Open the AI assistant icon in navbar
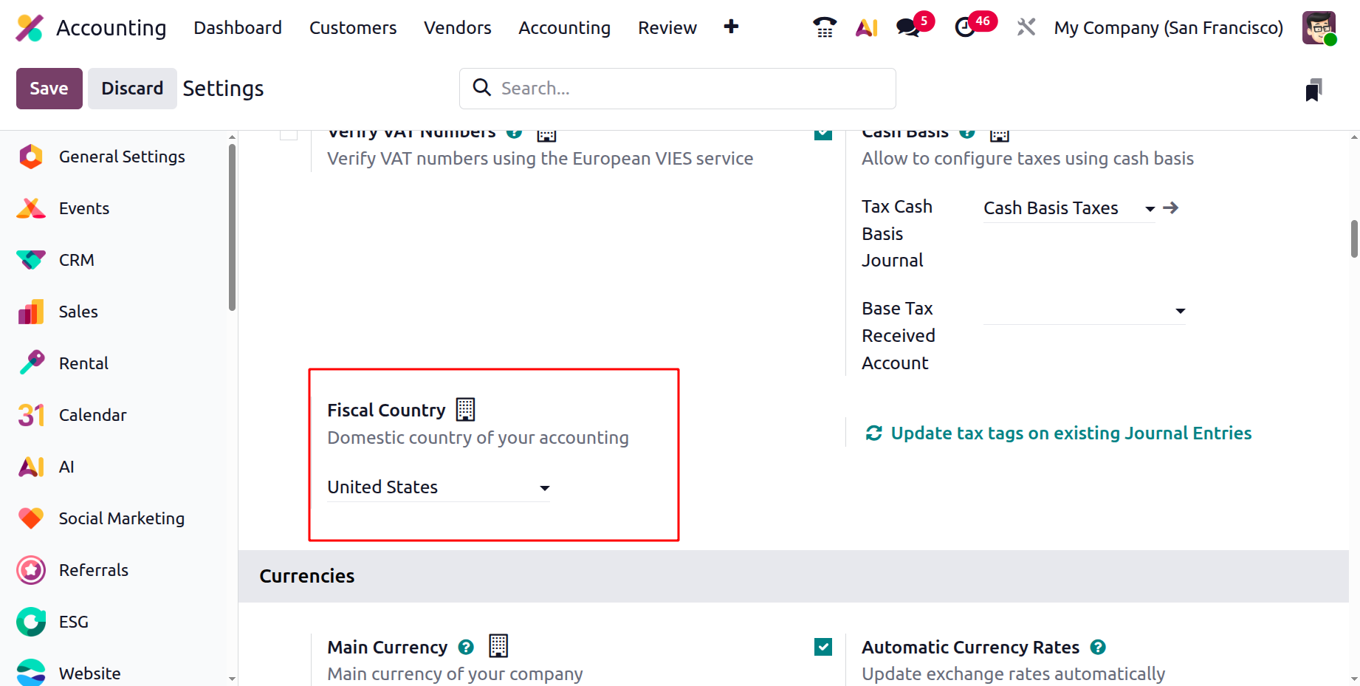Image resolution: width=1360 pixels, height=686 pixels. pos(866,27)
